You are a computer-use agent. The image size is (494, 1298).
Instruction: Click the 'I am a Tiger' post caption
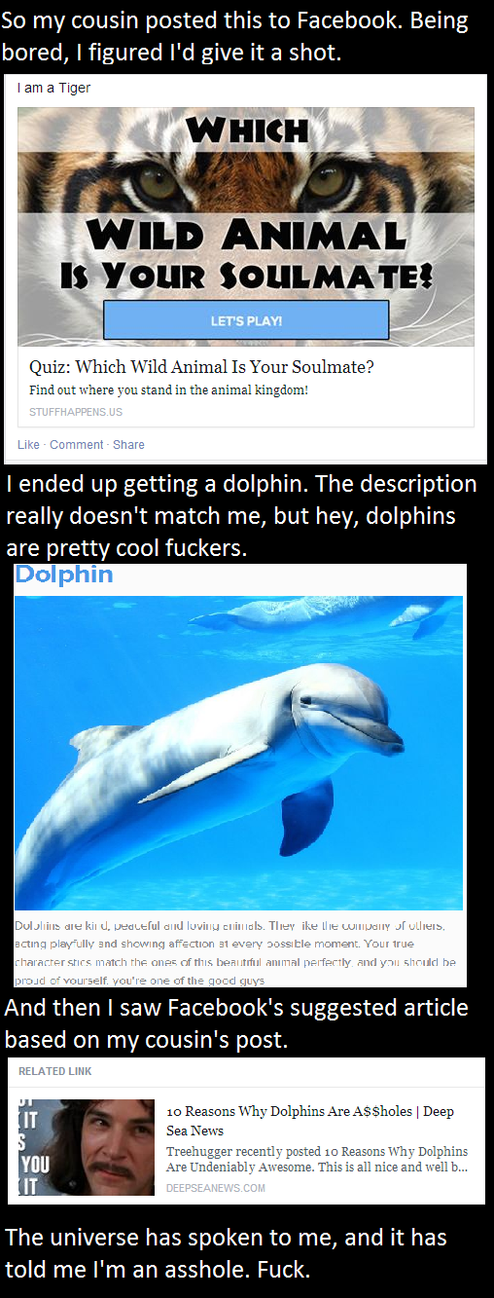(x=53, y=89)
